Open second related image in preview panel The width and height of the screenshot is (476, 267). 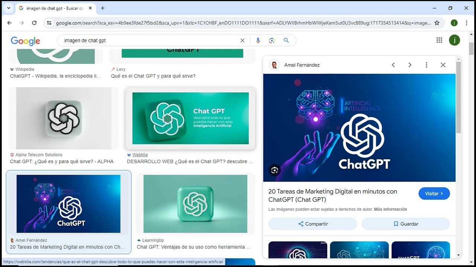coord(359,250)
